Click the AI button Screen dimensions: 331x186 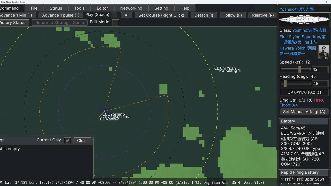(x=126, y=15)
